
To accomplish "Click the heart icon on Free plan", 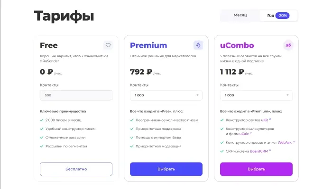I will tap(108, 45).
